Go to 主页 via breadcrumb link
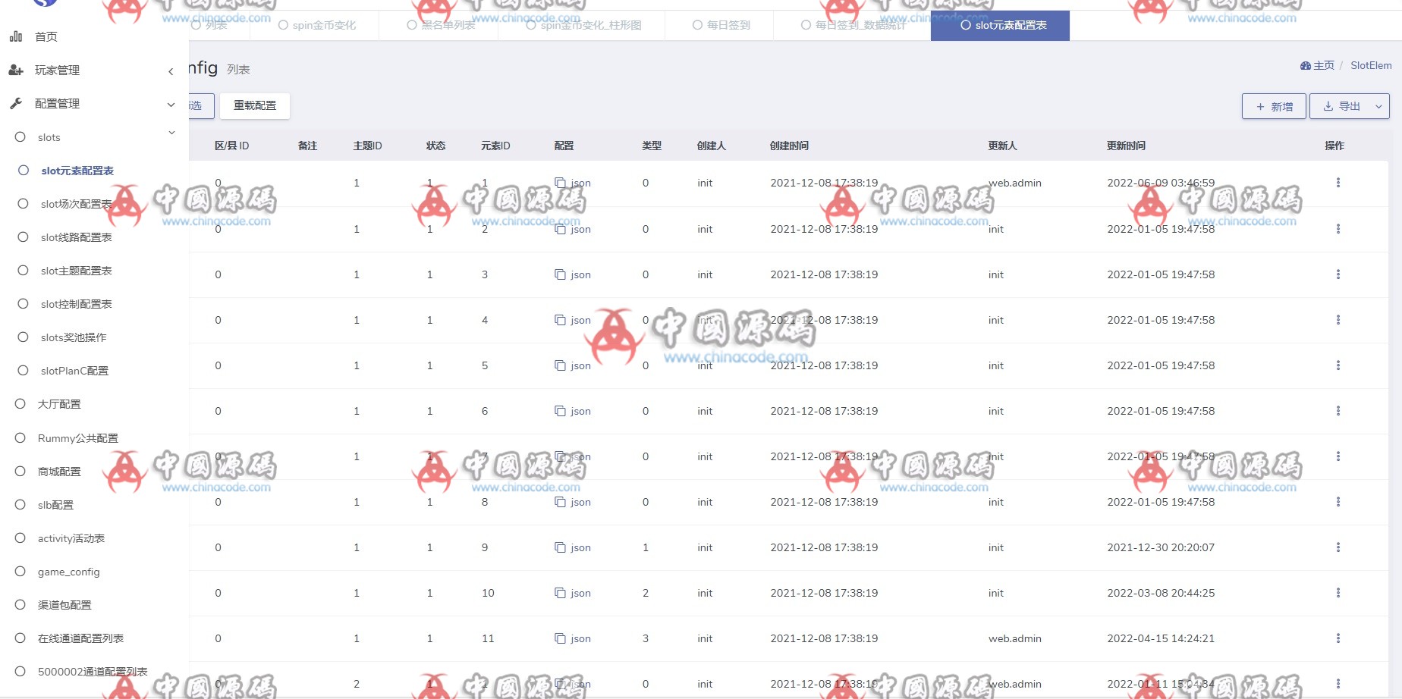Image resolution: width=1402 pixels, height=699 pixels. coord(1323,65)
